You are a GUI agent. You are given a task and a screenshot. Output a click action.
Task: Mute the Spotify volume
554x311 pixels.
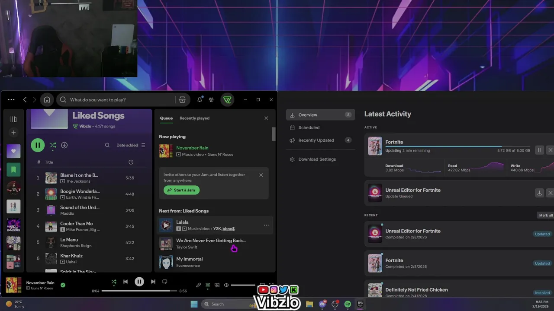(x=226, y=285)
